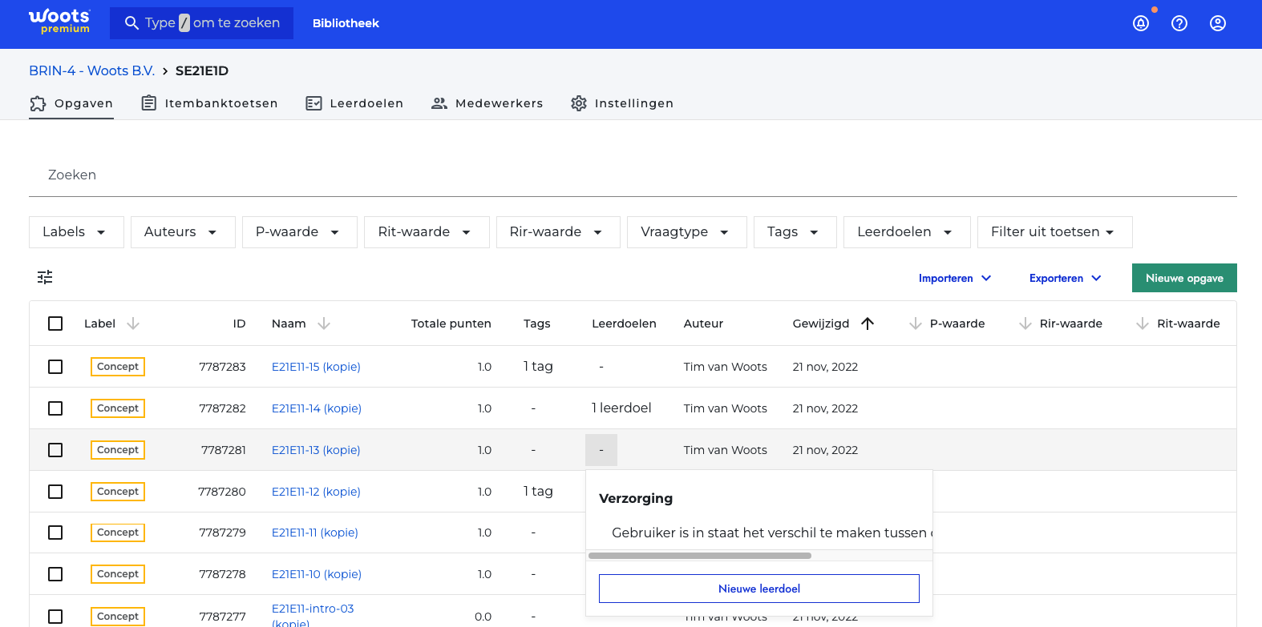Sort by Label arrow icon
Viewport: 1262px width, 627px height.
click(133, 324)
